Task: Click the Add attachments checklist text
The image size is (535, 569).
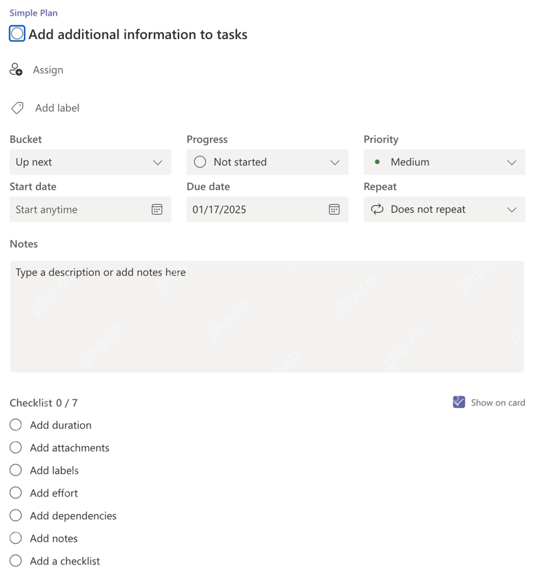Action: pyautogui.click(x=70, y=448)
